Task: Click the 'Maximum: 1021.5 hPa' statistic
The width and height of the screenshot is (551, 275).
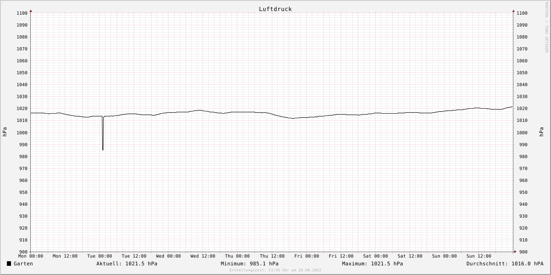Action: (x=372, y=264)
